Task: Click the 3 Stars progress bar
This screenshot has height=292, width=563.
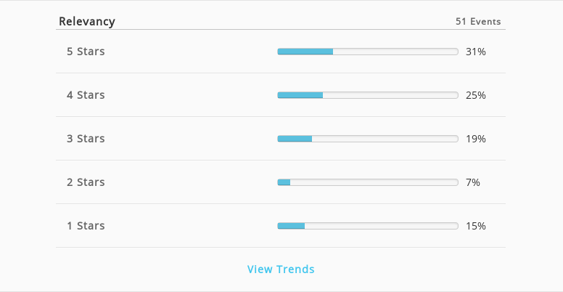Action: pyautogui.click(x=368, y=139)
